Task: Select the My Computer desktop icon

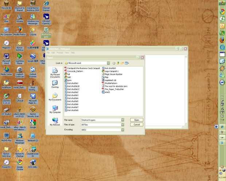Action: pyautogui.click(x=6, y=31)
